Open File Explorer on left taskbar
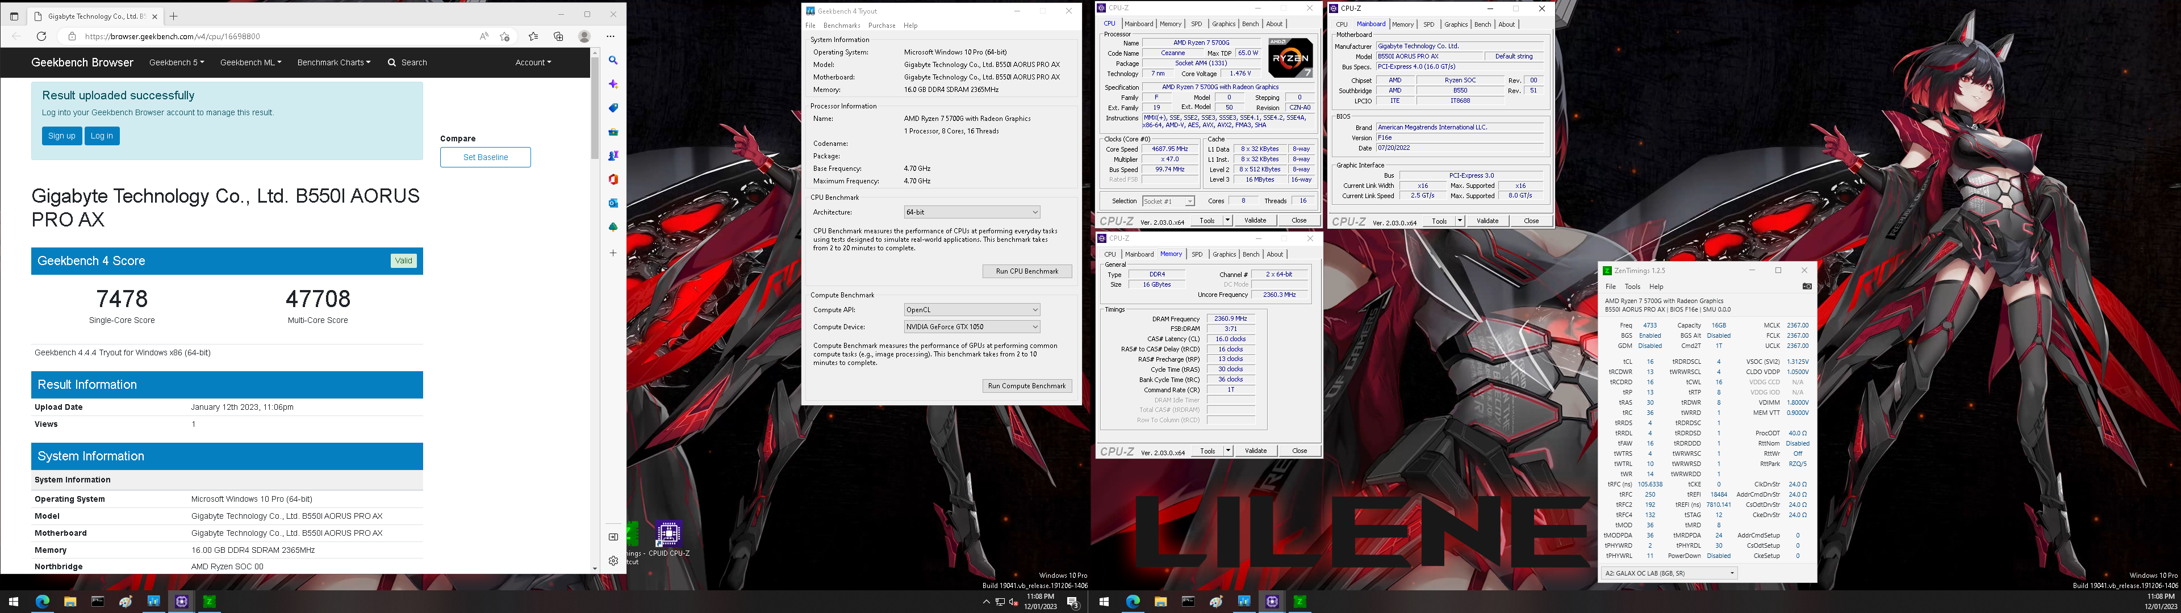Image resolution: width=2181 pixels, height=613 pixels. pyautogui.click(x=69, y=601)
